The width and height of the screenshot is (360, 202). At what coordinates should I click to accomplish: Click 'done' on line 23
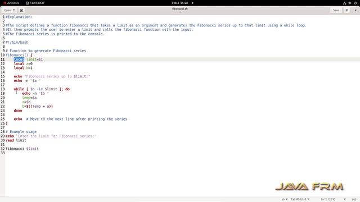coord(18,111)
